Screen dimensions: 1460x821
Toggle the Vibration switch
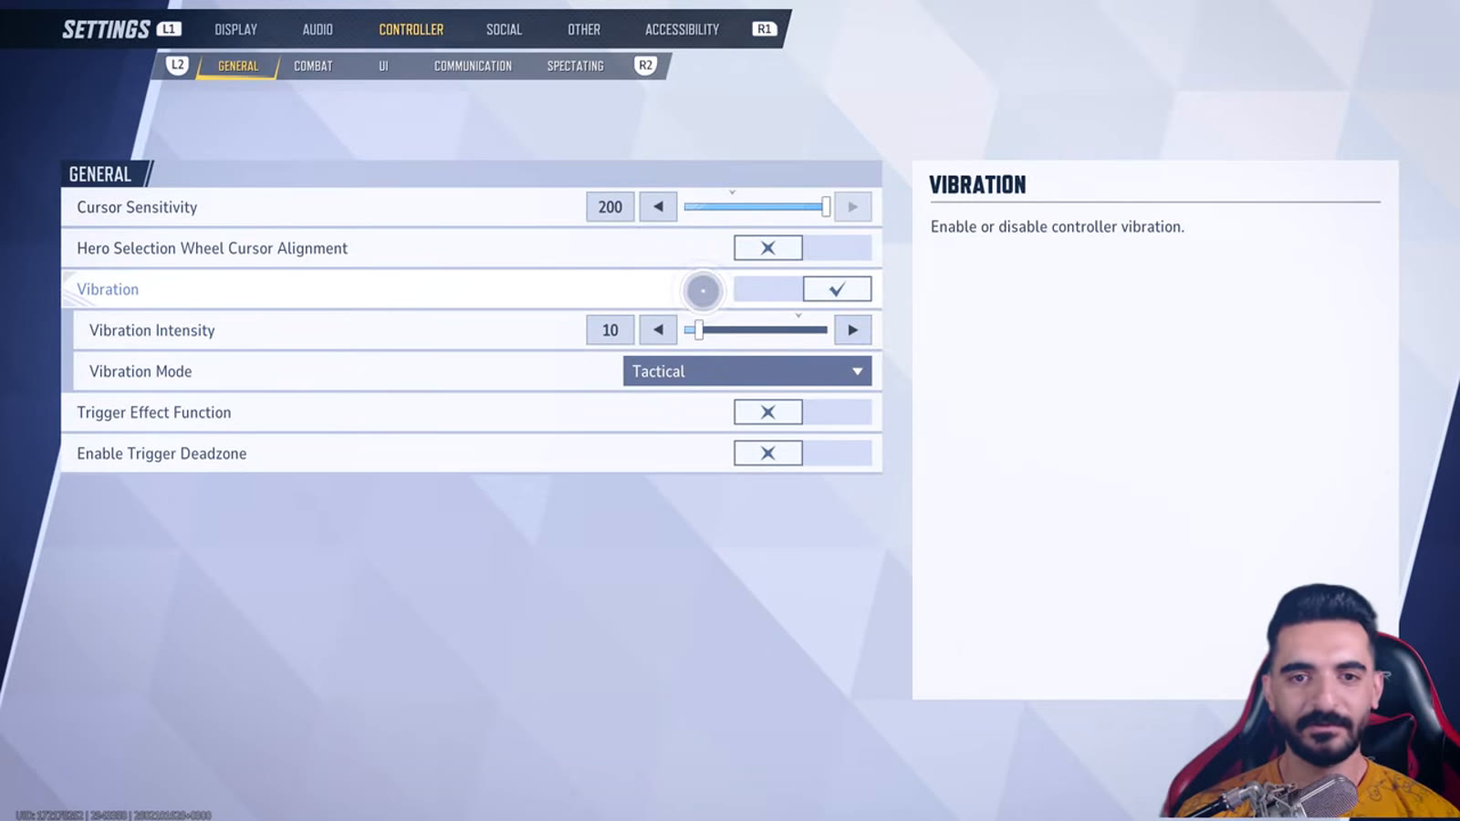click(x=802, y=289)
